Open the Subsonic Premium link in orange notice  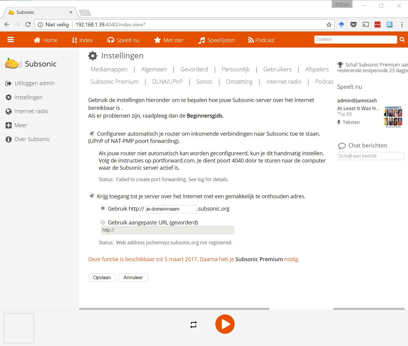click(x=259, y=259)
